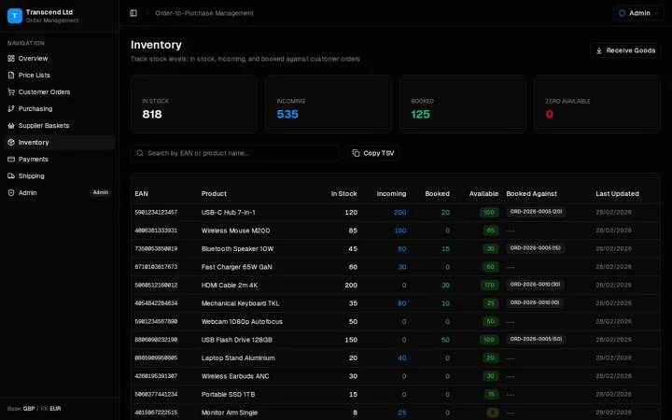Click the Copy TSV button
This screenshot has width=672, height=420.
click(x=372, y=153)
